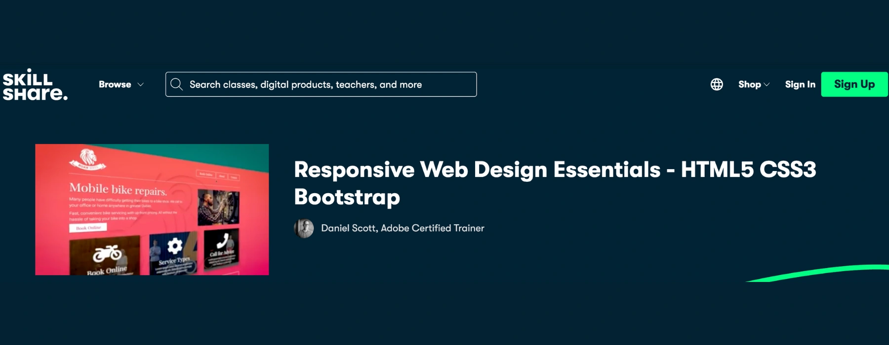Click the lion logo in the course thumbnail
Image resolution: width=889 pixels, height=345 pixels.
(x=88, y=159)
